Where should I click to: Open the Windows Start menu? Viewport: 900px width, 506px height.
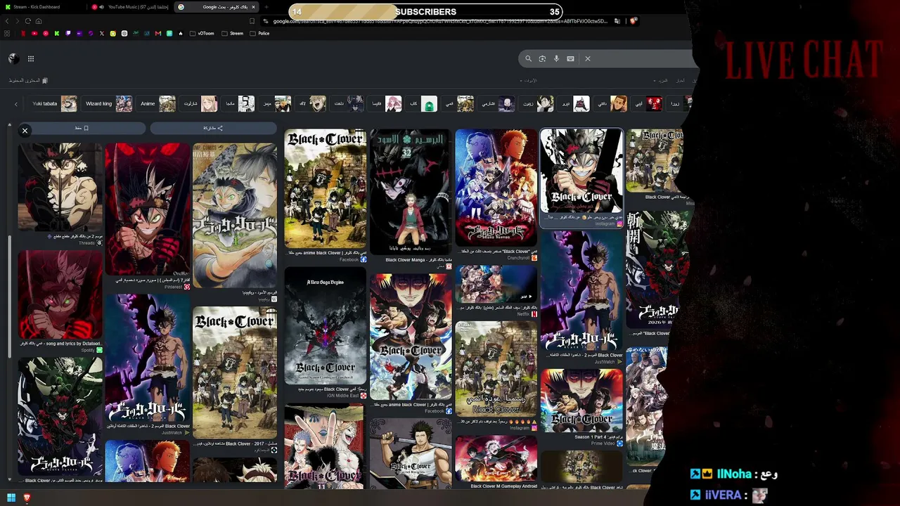(x=11, y=498)
